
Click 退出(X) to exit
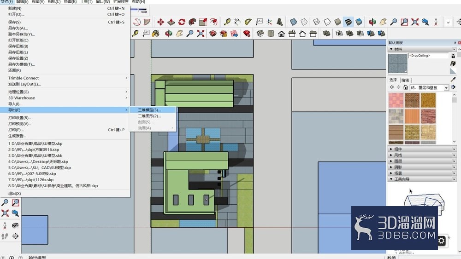(x=65, y=194)
